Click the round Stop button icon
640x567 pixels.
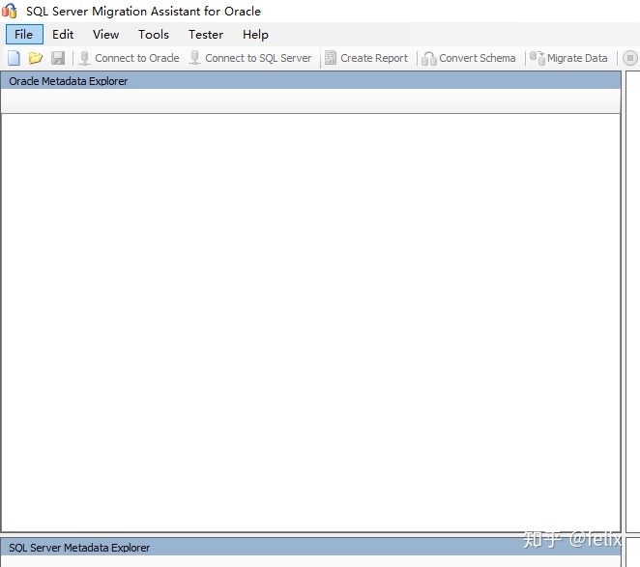click(x=630, y=58)
